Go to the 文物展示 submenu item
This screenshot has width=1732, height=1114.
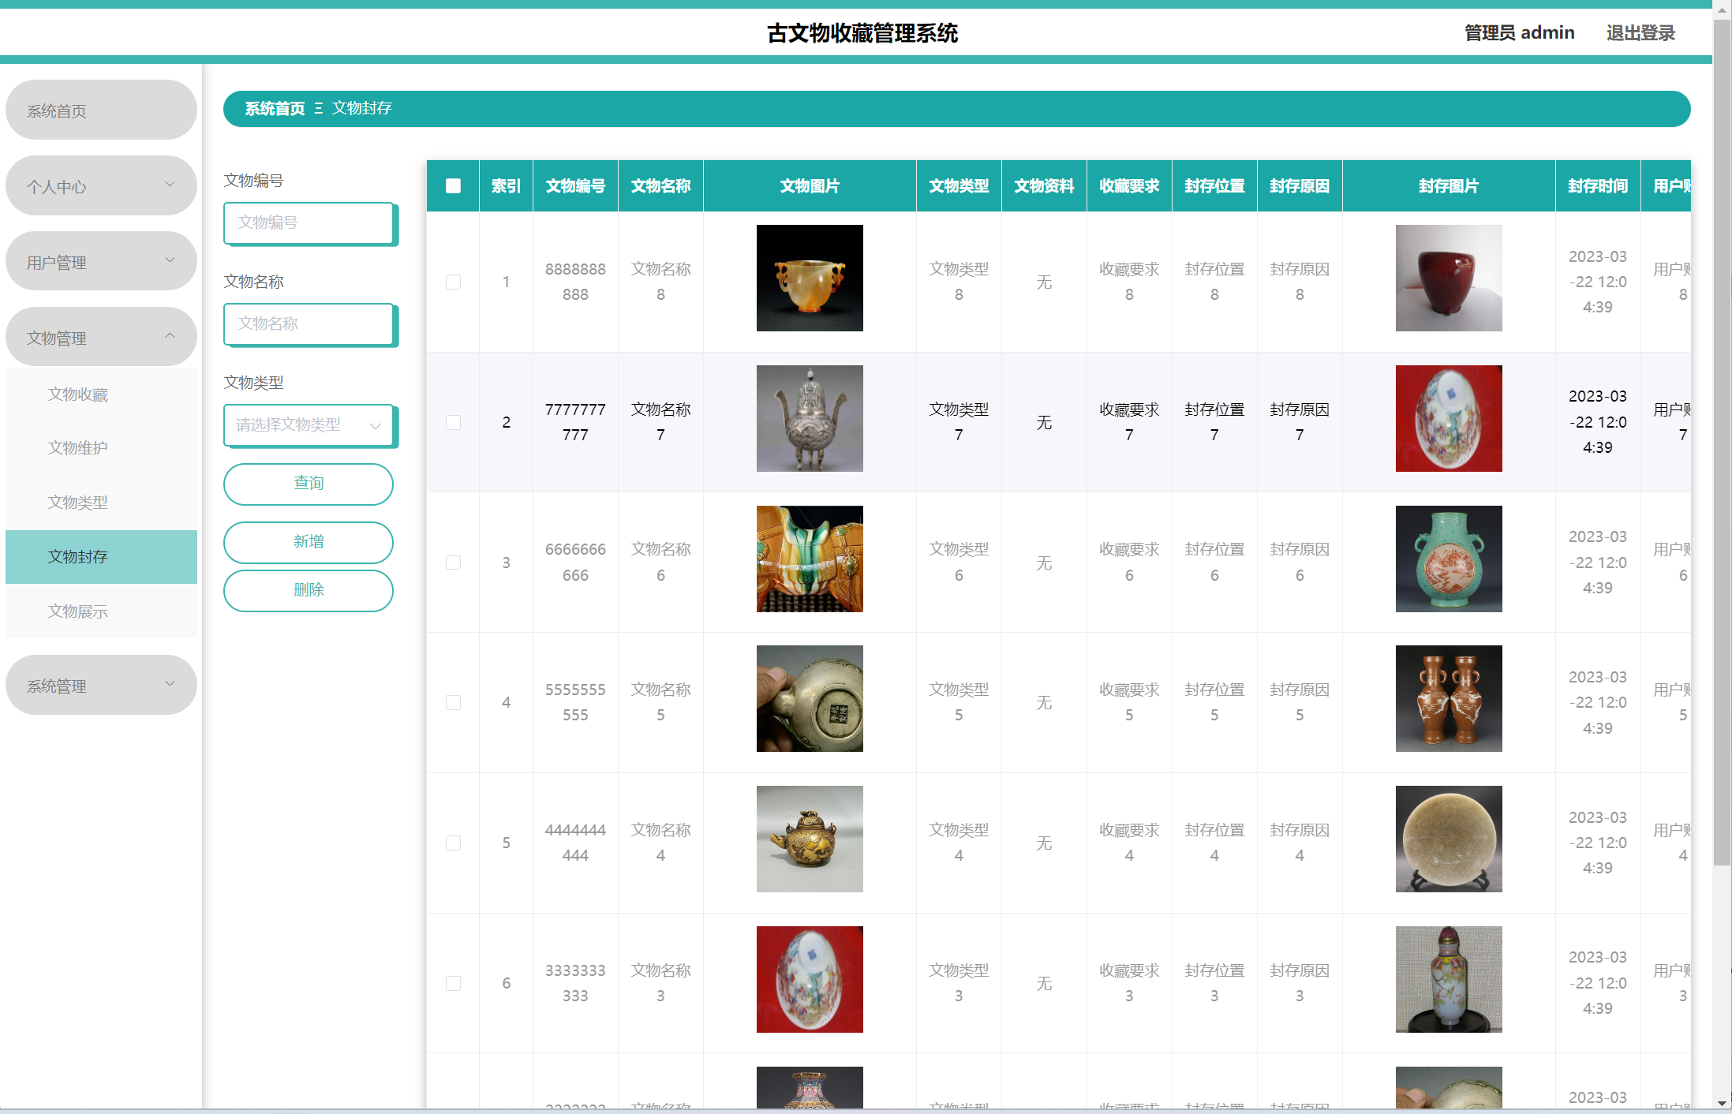78,611
